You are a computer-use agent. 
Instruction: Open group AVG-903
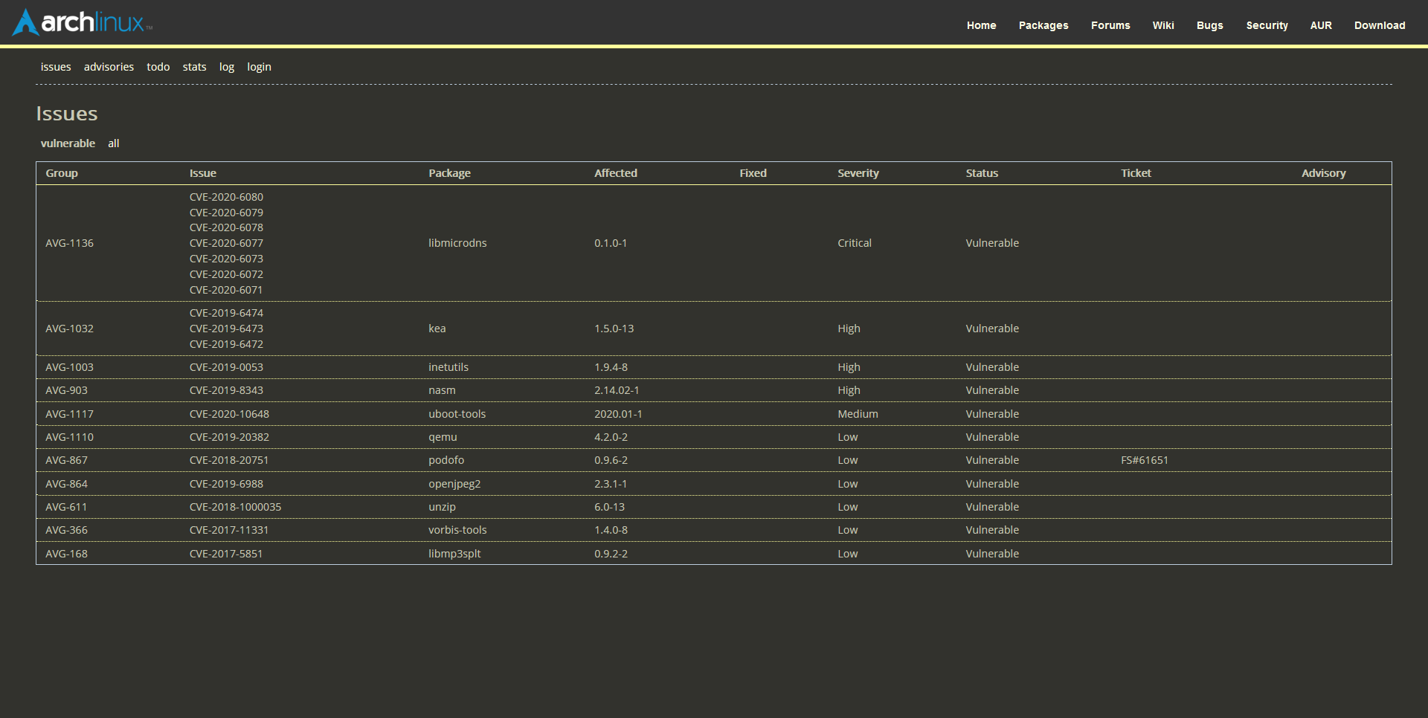click(66, 390)
